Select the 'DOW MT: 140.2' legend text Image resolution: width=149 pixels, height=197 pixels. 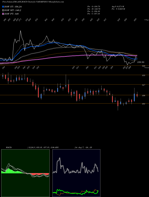click(13, 10)
